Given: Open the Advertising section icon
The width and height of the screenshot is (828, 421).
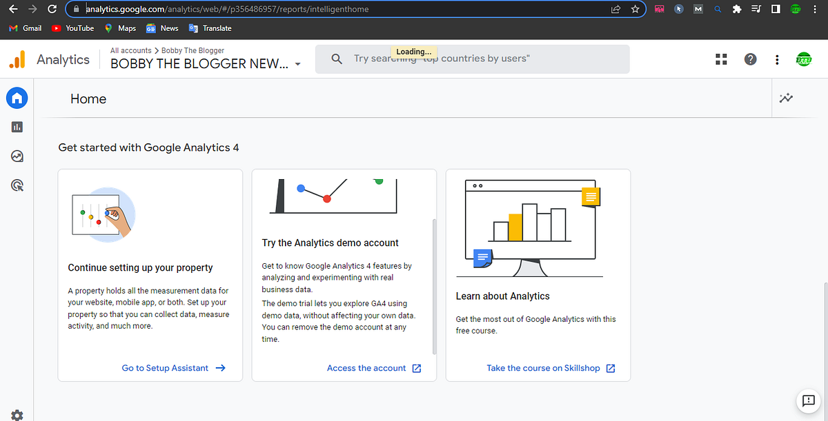Looking at the screenshot, I should coord(17,185).
